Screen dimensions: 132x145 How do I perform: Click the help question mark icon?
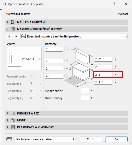(114, 4)
